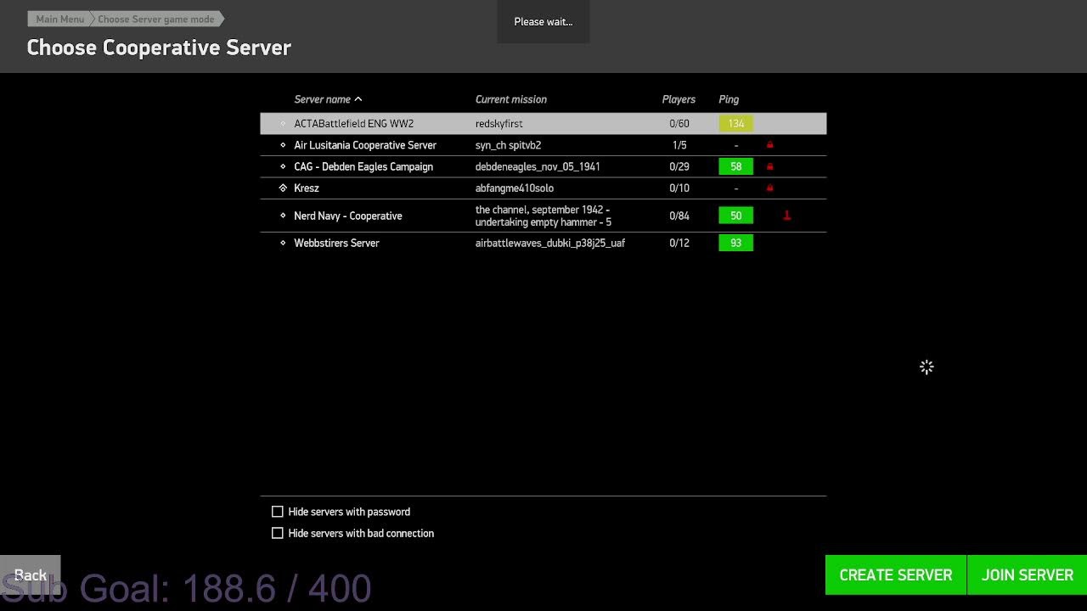
Task: Click red padlock icon on Kresz row
Action: 770,188
